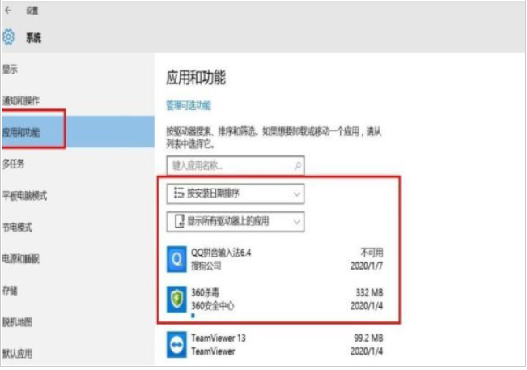Click the drive icon in 显示所有驱动器上的应用 box
The image size is (527, 370).
tap(176, 220)
